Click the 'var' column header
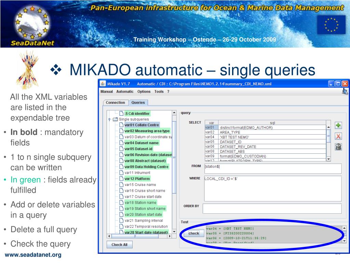Viewport: 350px width, 263px height. [211, 123]
